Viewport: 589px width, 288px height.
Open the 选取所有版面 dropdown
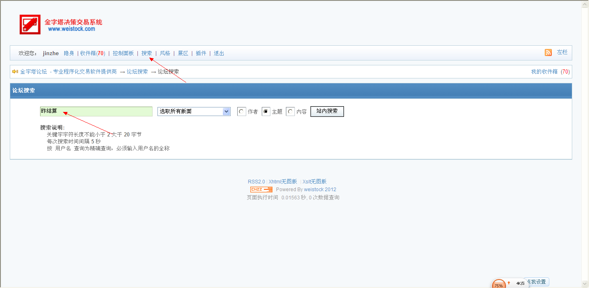coord(194,112)
